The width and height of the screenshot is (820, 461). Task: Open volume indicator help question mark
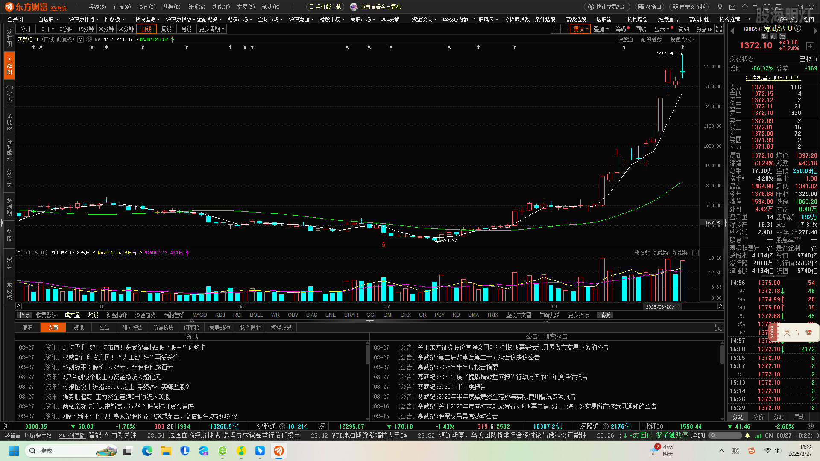point(19,253)
